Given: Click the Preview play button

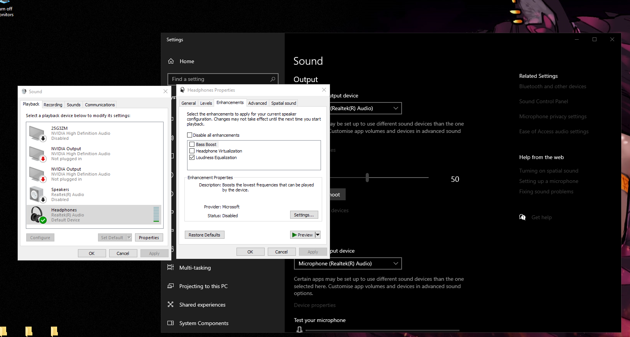Looking at the screenshot, I should (x=302, y=235).
